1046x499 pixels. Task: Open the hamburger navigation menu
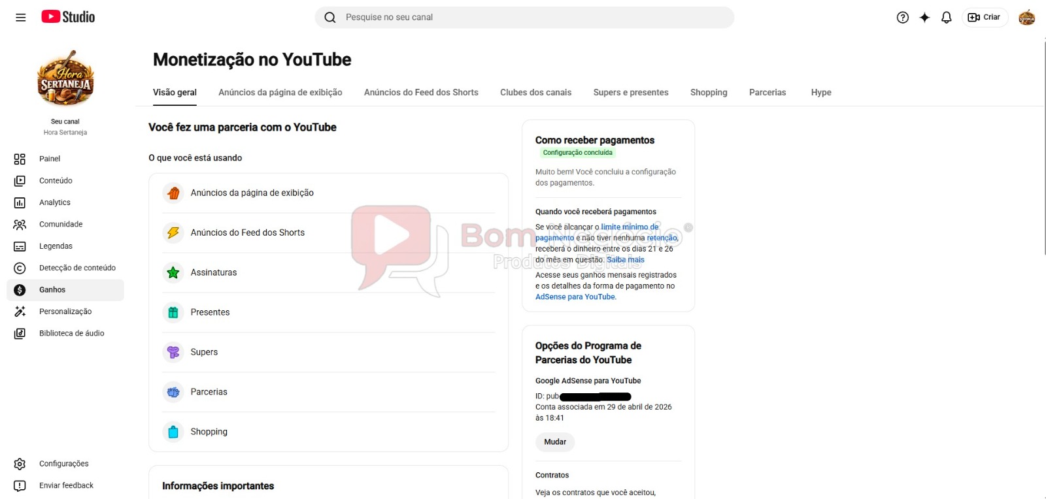21,18
